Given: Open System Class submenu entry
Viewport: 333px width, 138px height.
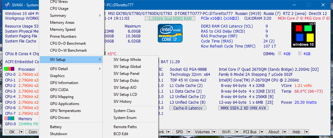Looking at the screenshot, I should 130,111.
